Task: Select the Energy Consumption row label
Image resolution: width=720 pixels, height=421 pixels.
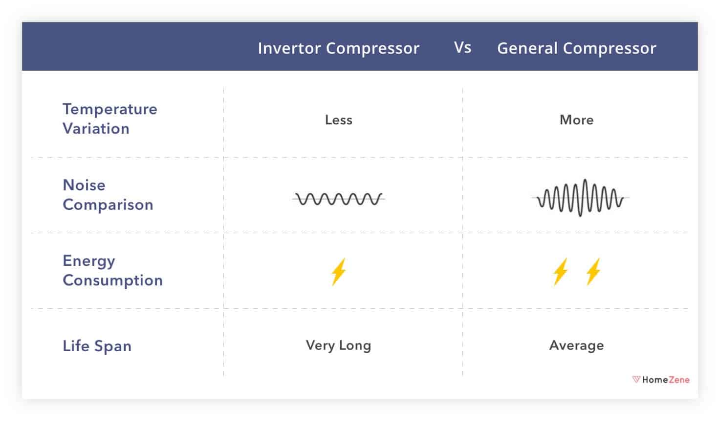Action: click(x=112, y=270)
